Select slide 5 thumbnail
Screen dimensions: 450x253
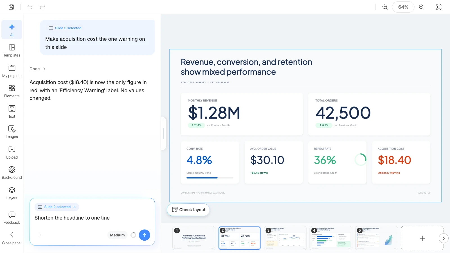click(x=377, y=238)
